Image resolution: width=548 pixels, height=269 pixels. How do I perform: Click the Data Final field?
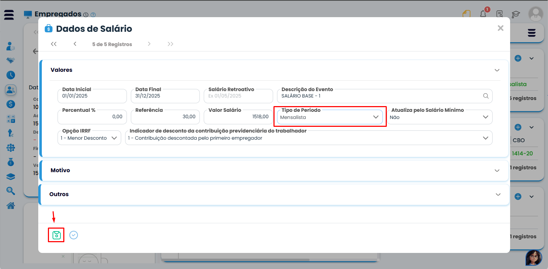165,96
